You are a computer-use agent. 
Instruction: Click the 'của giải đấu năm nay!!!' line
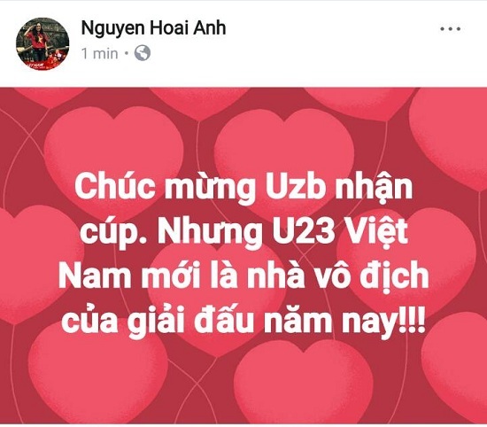(243, 320)
